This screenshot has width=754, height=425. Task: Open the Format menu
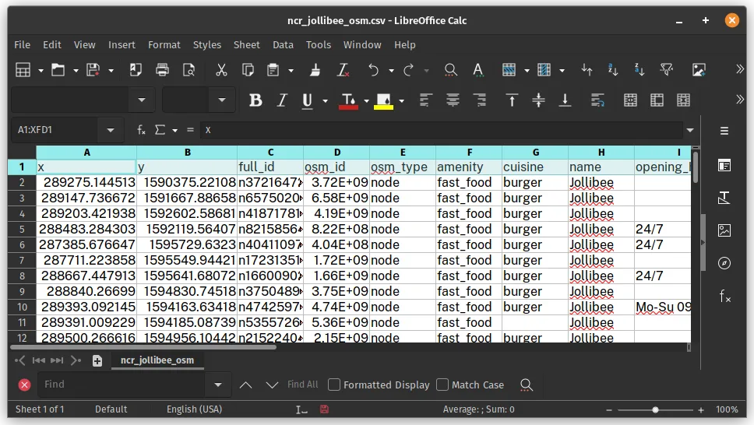click(x=164, y=44)
